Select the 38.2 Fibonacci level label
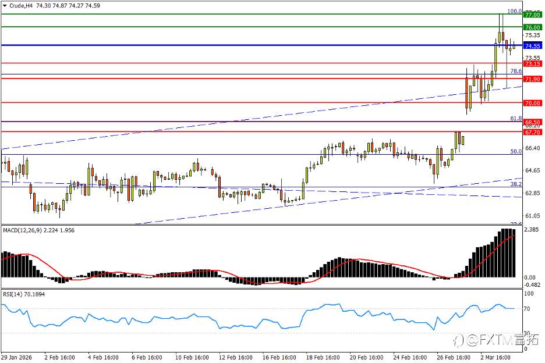The height and width of the screenshot is (363, 545). (516, 184)
